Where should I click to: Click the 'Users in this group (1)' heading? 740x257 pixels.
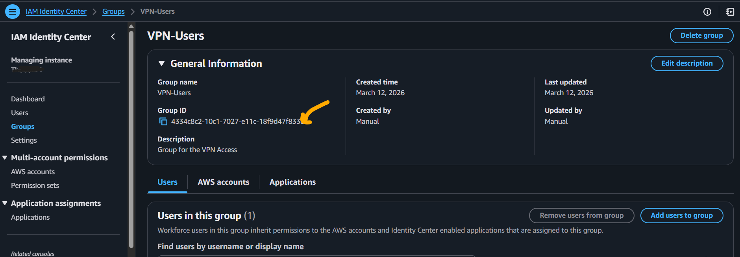pyautogui.click(x=206, y=215)
